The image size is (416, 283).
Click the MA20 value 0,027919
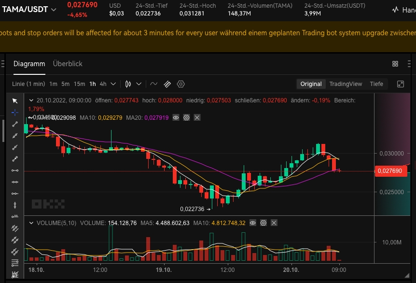pos(156,118)
